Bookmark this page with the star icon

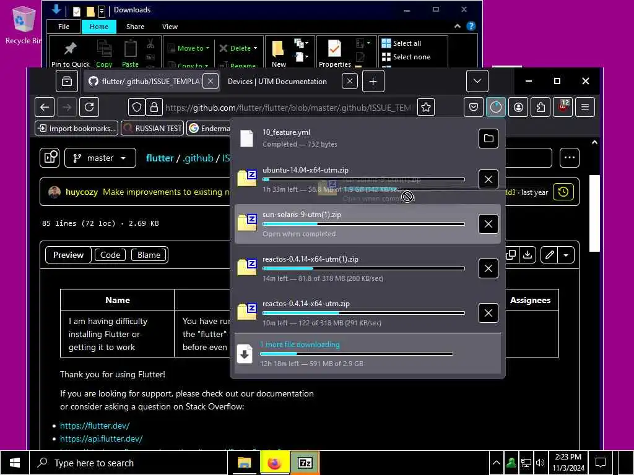(426, 107)
